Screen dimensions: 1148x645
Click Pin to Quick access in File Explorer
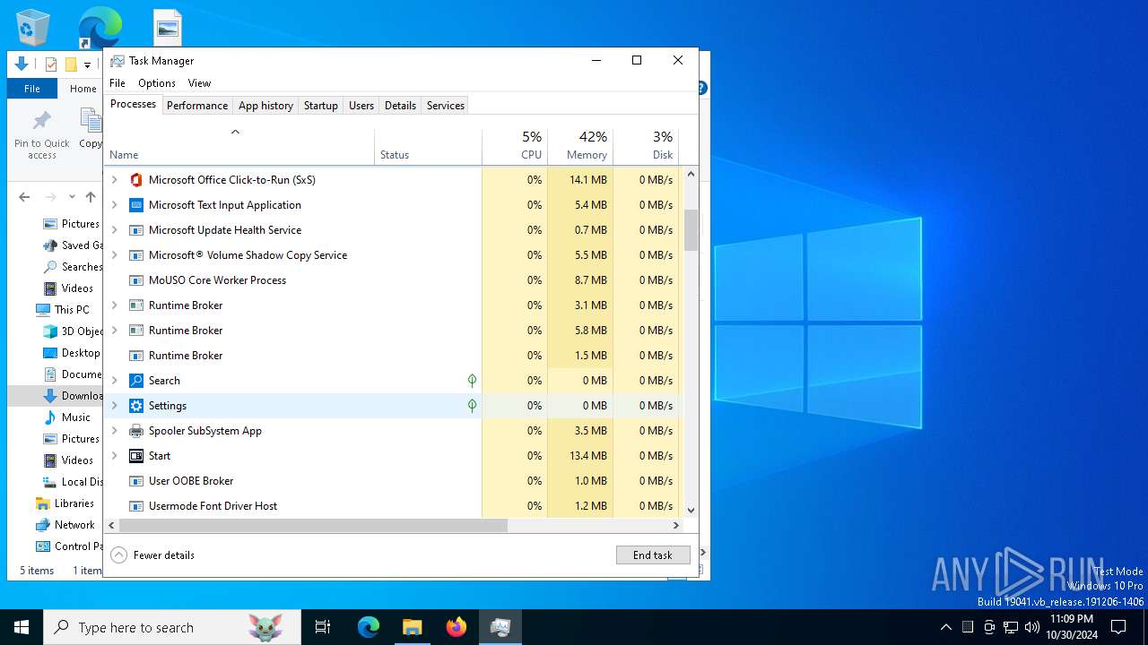point(41,136)
